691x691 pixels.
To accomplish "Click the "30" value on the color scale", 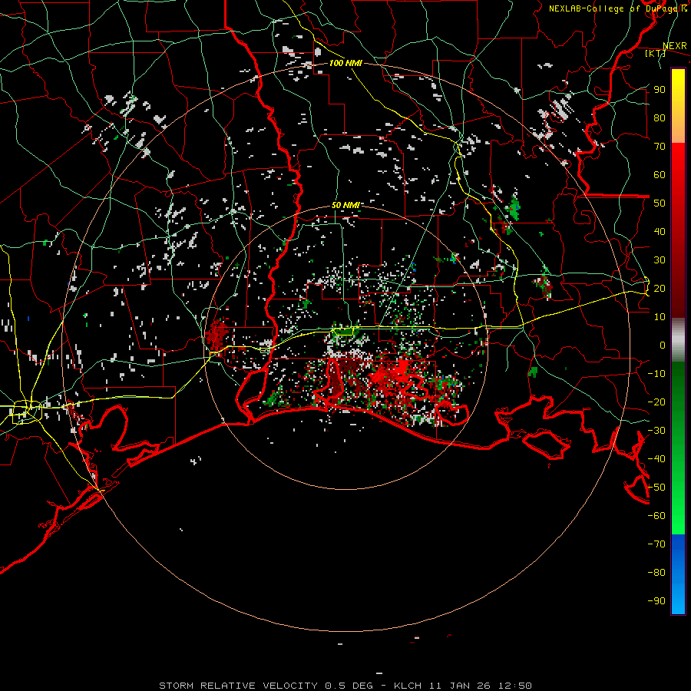I will 660,260.
